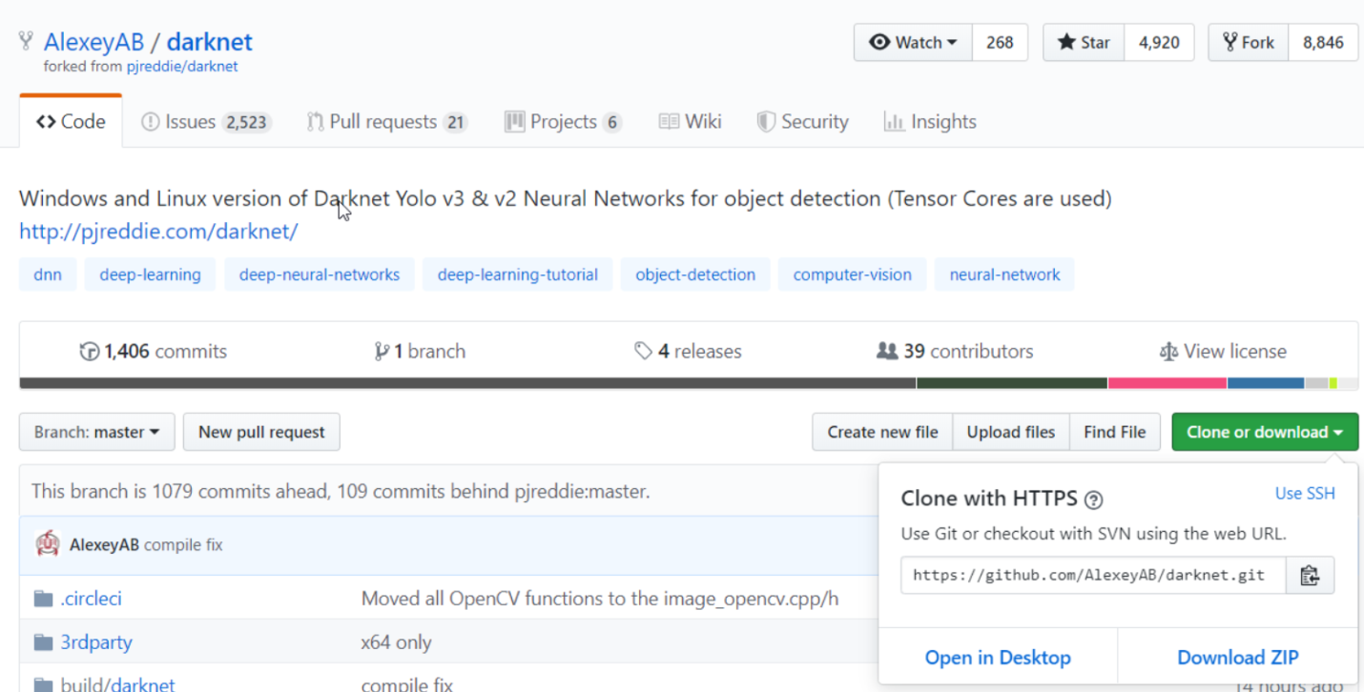
Task: Open the object-detection topic tag
Action: tap(695, 275)
